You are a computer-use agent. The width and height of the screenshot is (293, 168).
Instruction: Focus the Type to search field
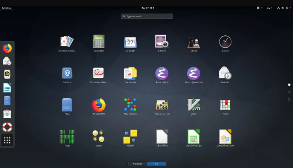(x=147, y=16)
